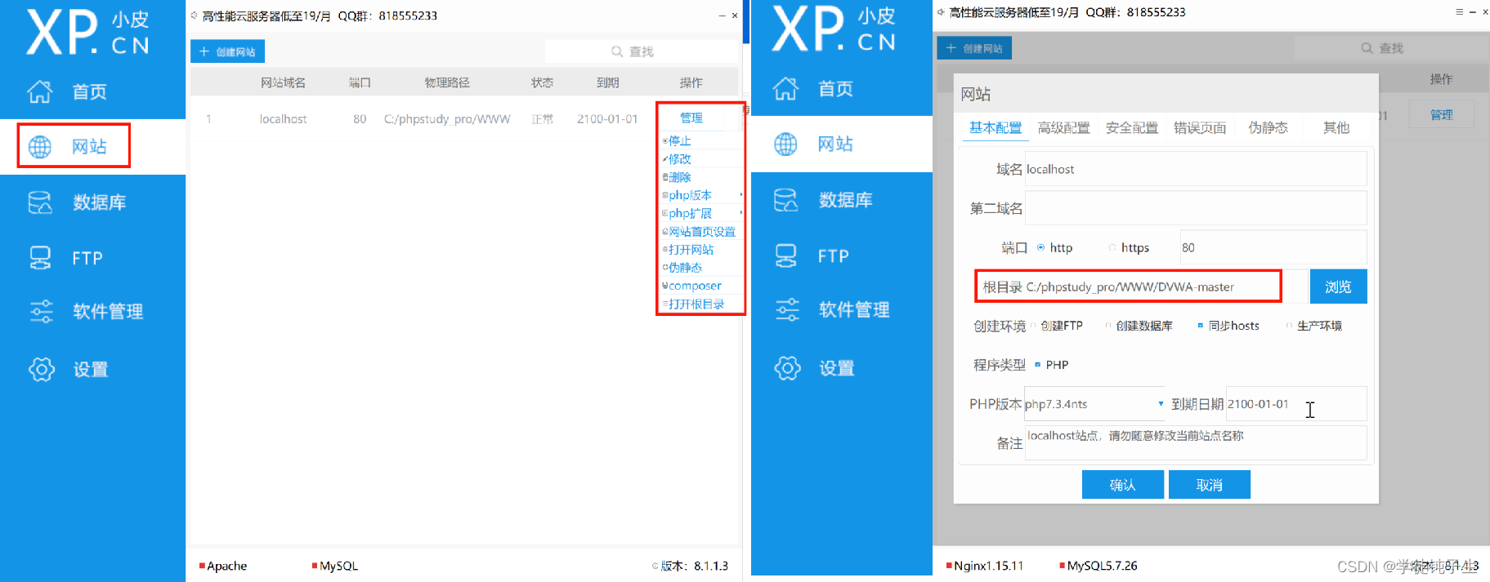Image resolution: width=1490 pixels, height=582 pixels.
Task: Click the settings gear icon in left window
Action: [41, 369]
